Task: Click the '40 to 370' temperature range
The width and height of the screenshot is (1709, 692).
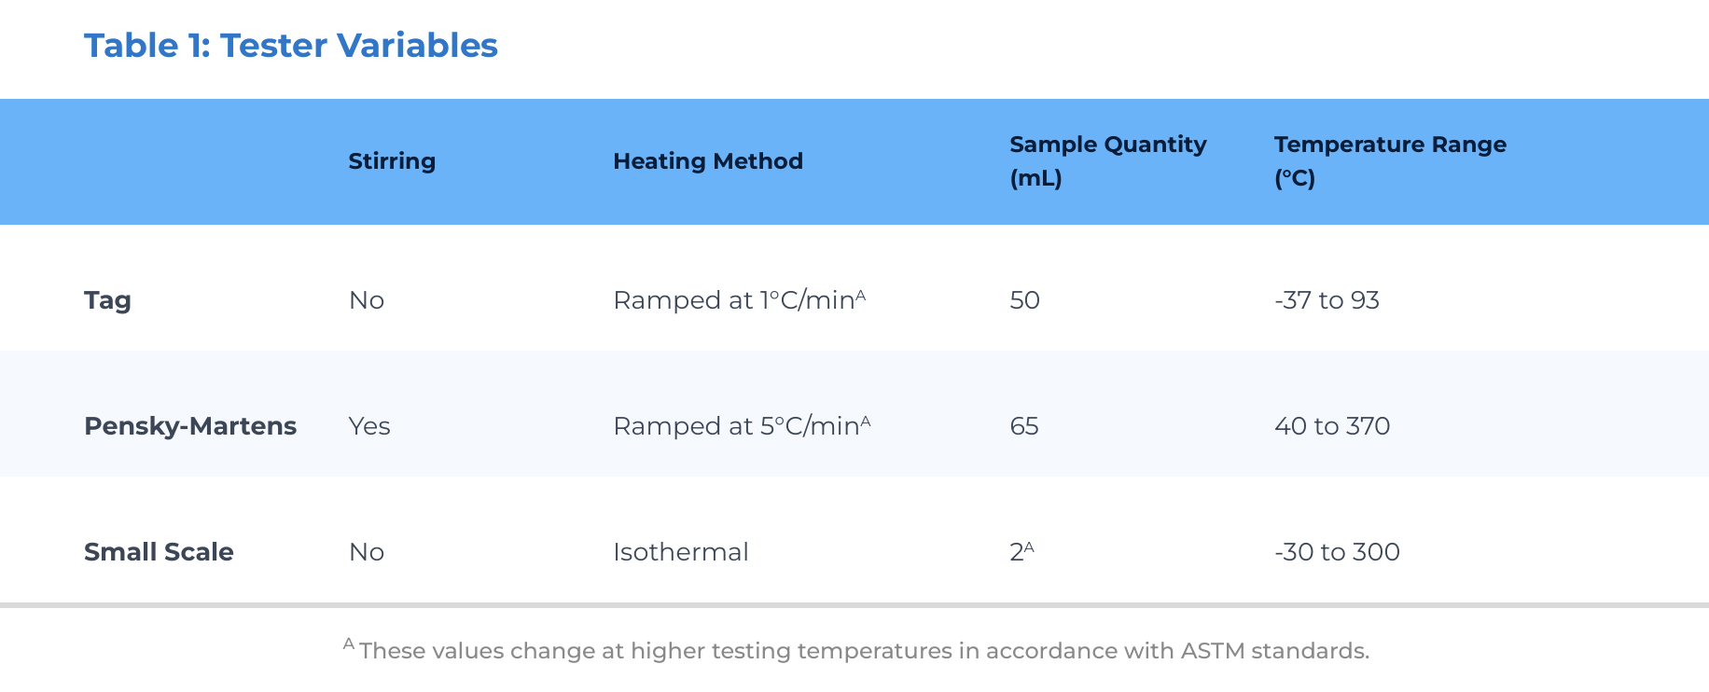Action: (1332, 426)
